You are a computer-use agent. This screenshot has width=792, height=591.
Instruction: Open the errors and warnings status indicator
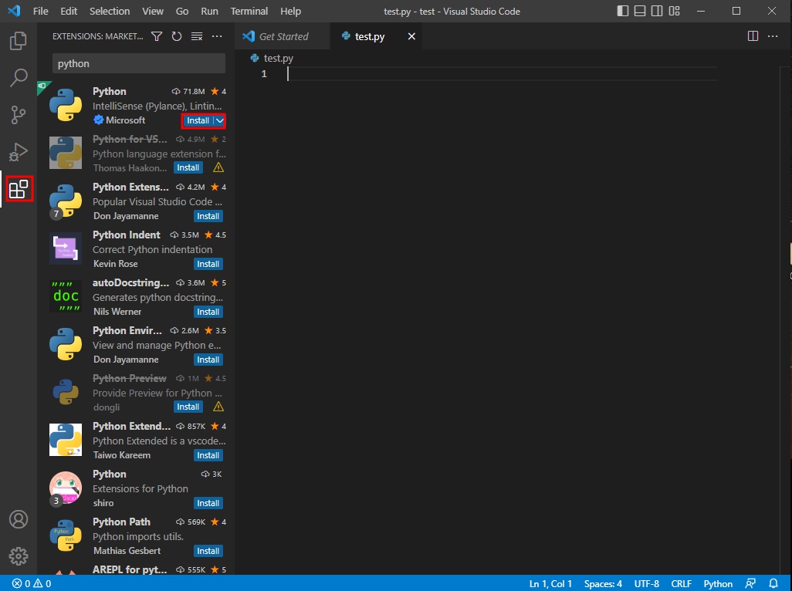coord(32,584)
